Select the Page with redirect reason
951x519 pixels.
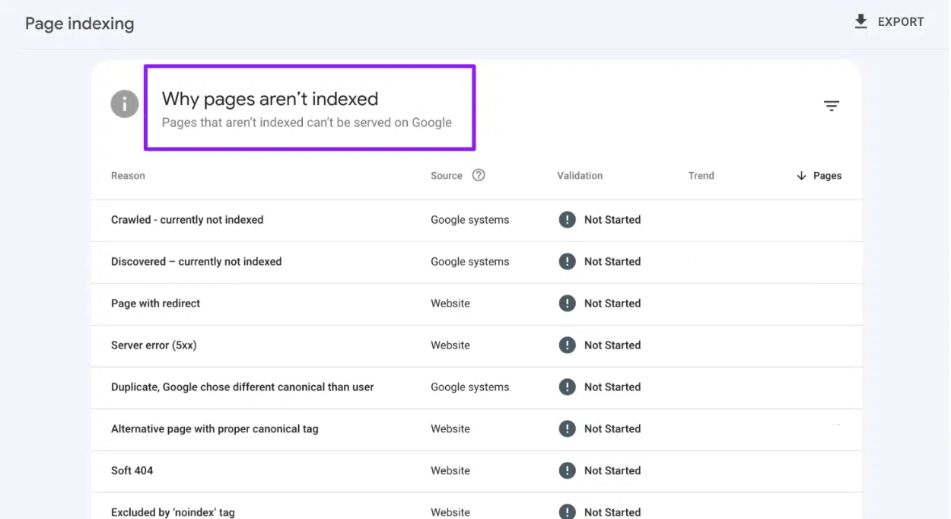(156, 304)
